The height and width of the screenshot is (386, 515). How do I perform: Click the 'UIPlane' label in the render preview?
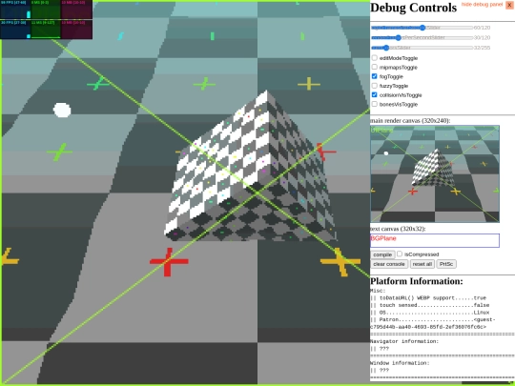381,130
